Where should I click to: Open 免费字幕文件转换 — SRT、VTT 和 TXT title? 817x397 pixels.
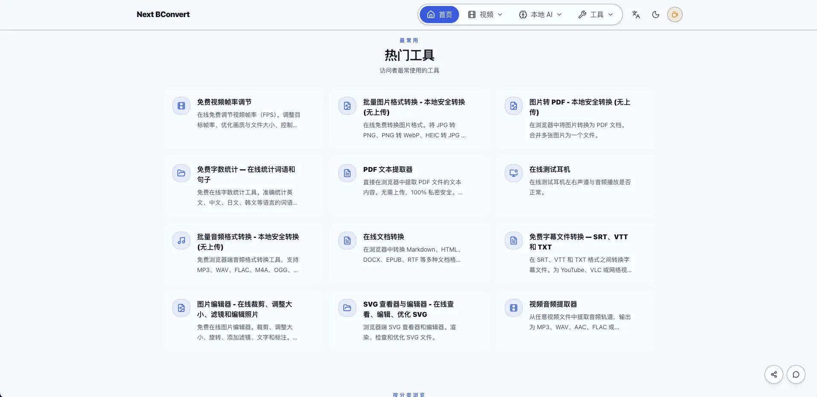point(579,242)
